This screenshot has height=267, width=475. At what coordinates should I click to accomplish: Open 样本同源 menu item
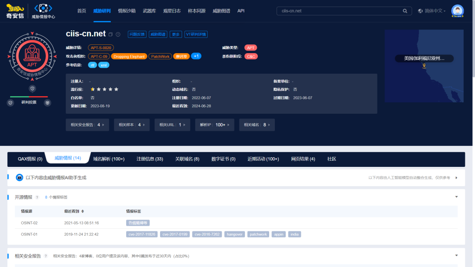197,11
